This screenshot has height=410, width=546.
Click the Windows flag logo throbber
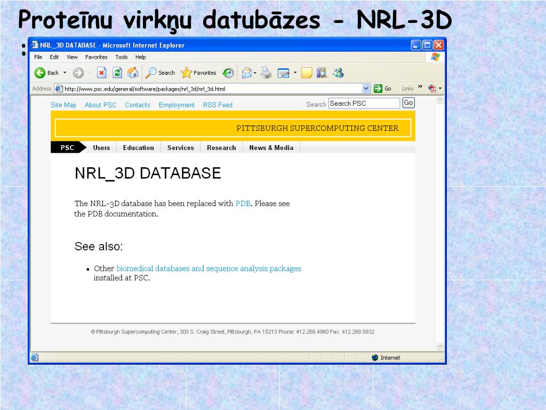point(435,57)
